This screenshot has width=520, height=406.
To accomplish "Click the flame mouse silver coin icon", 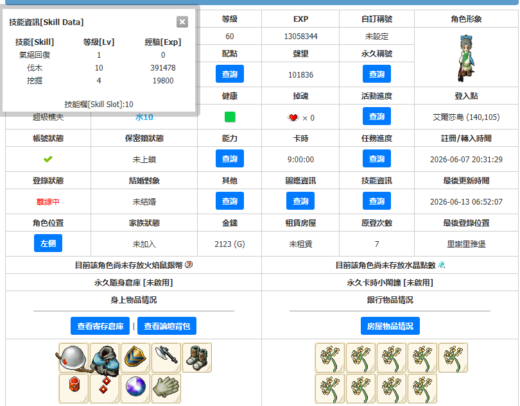I will tap(189, 265).
